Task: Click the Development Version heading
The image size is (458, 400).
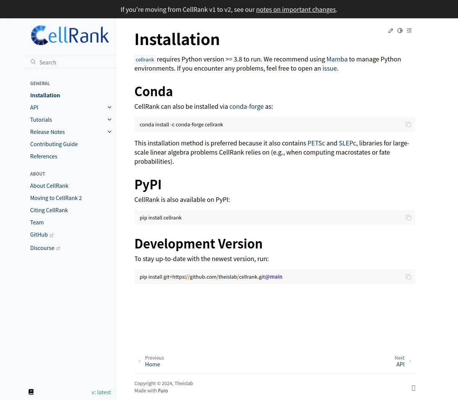Action: [x=198, y=244]
